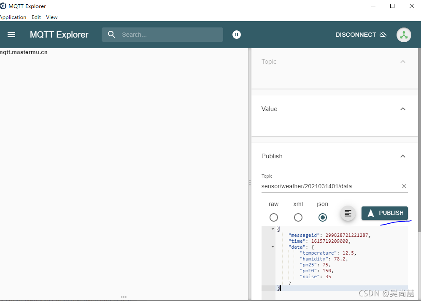The height and width of the screenshot is (301, 421).
Task: Click the search magnifier icon
Action: pos(111,34)
